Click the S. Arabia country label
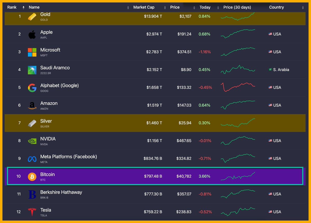Image resolution: width=311 pixels, height=223 pixels. [x=281, y=70]
